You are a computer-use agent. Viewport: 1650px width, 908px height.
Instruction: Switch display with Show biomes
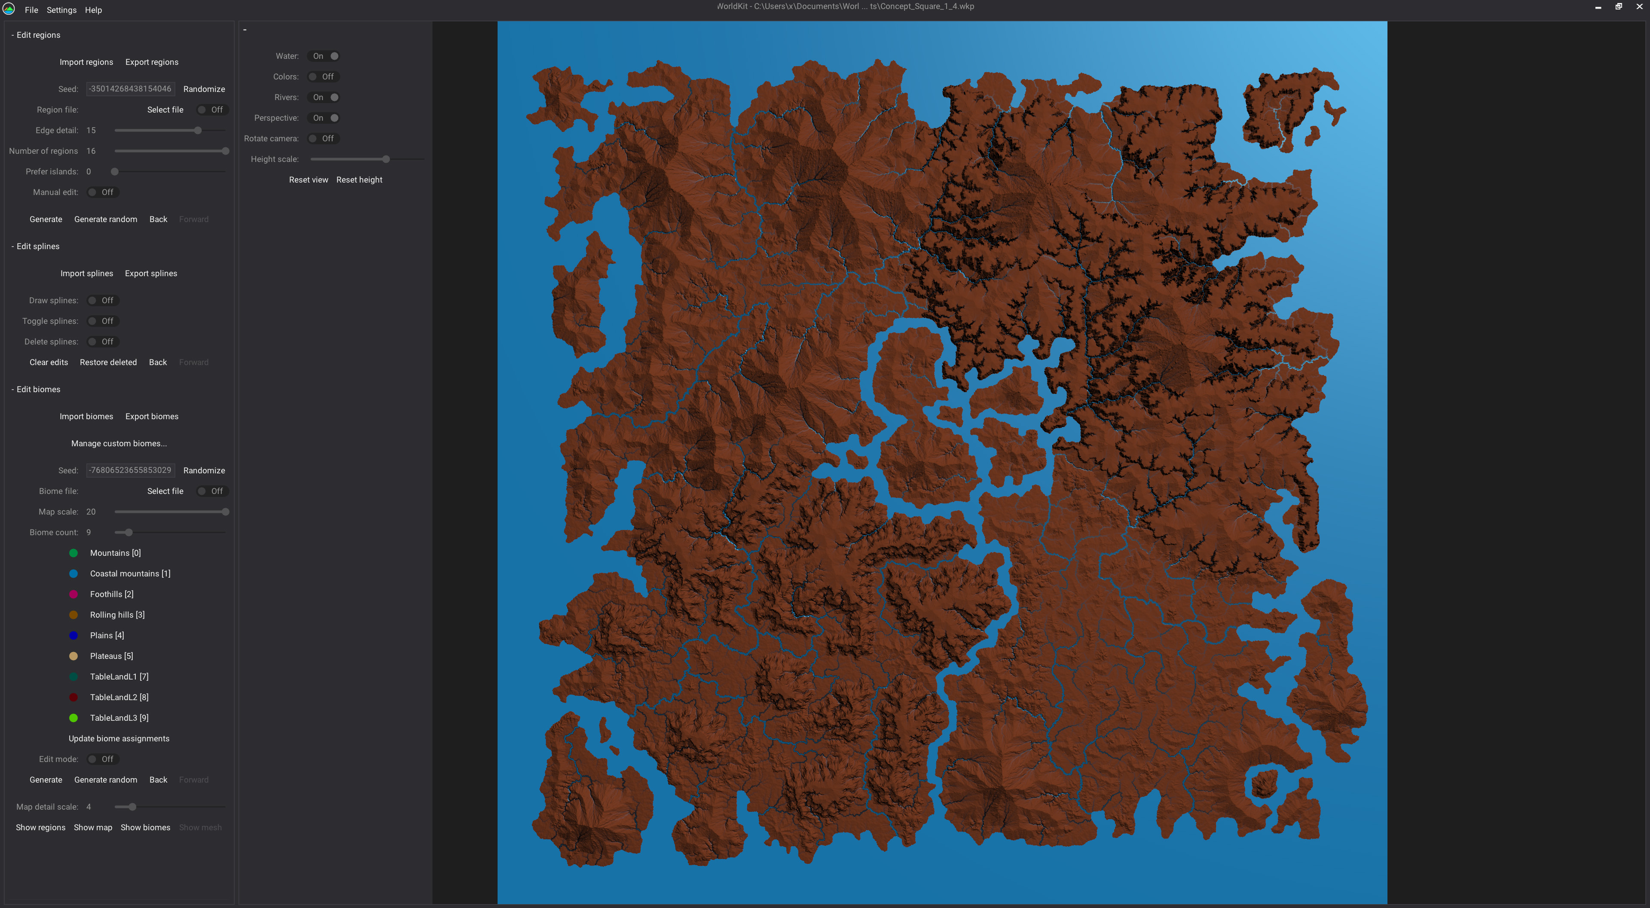click(146, 827)
